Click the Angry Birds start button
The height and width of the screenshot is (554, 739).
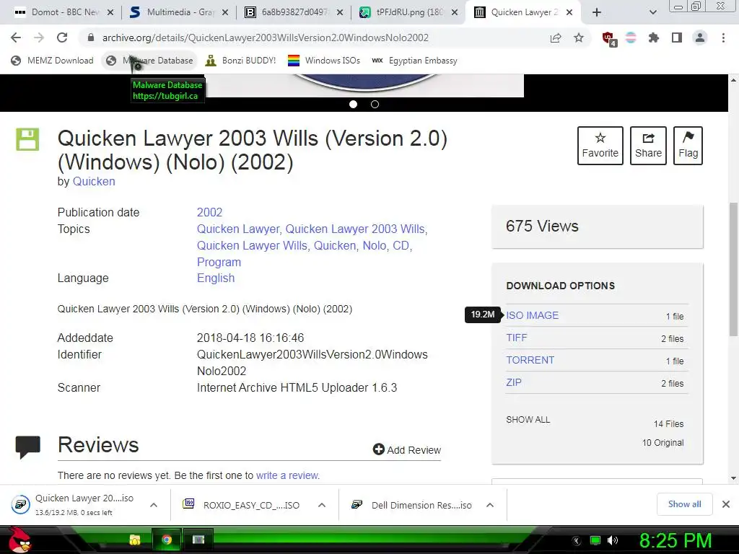[x=19, y=540]
